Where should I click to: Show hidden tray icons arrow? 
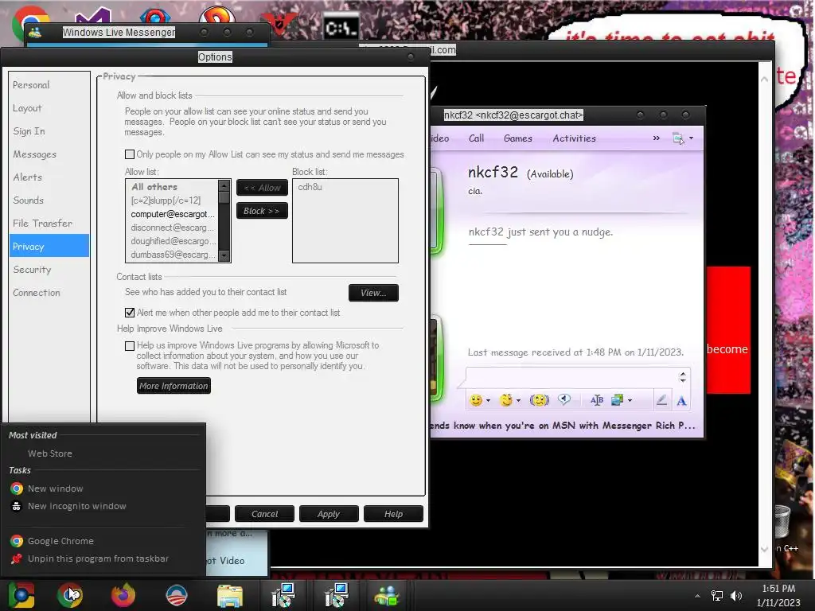697,596
